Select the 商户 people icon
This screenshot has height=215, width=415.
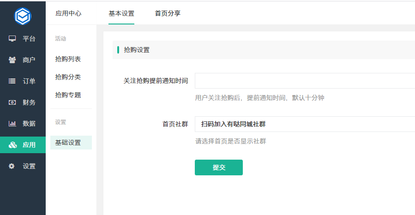coord(12,60)
